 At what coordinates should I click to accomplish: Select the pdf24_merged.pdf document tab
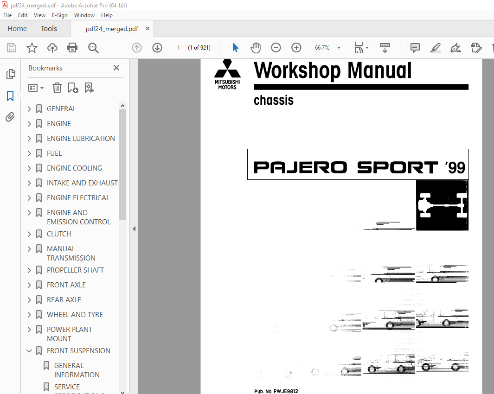(x=112, y=29)
